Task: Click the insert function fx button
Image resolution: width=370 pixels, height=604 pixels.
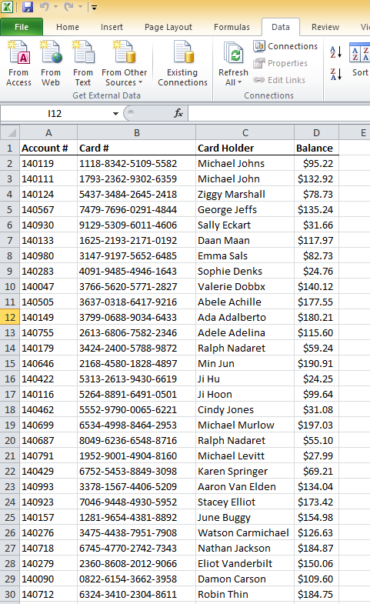Action: [x=178, y=113]
